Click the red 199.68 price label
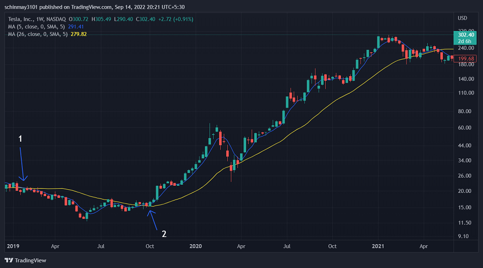Viewport: 483px width, 268px height. tap(465, 58)
